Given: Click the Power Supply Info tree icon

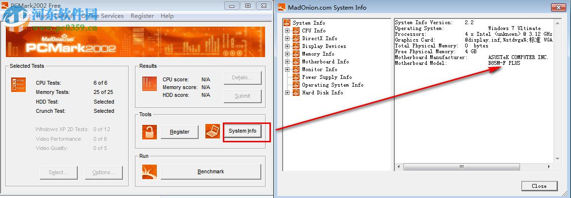Looking at the screenshot, I should 296,77.
